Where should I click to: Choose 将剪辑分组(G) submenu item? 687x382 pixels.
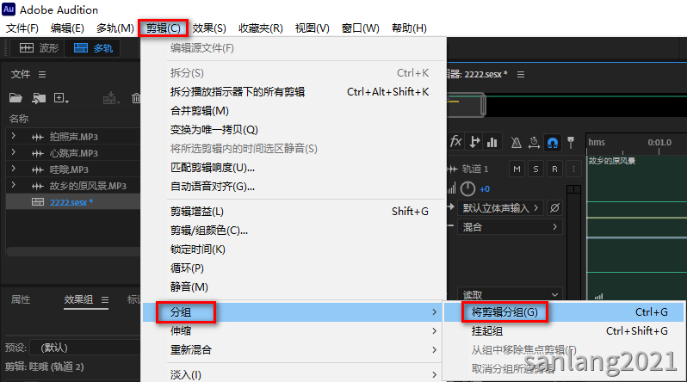(564, 312)
